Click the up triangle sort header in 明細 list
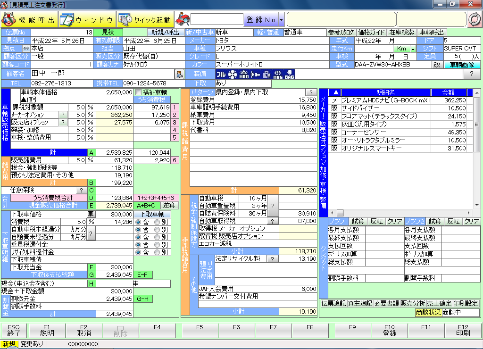 pyautogui.click(x=335, y=92)
